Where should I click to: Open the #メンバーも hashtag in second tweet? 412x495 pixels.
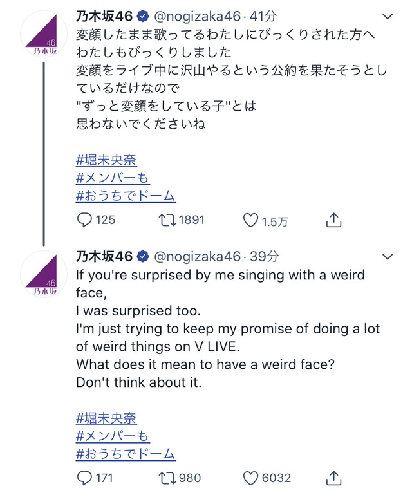(113, 436)
